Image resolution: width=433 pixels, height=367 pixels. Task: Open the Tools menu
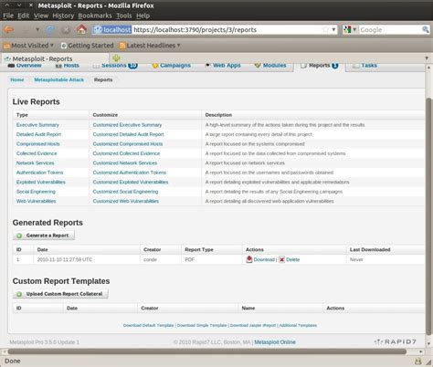click(124, 16)
